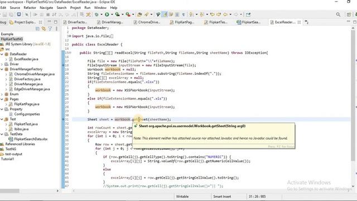The width and height of the screenshot is (357, 201).
Task: Open the Source menu
Action: coord(15,7)
